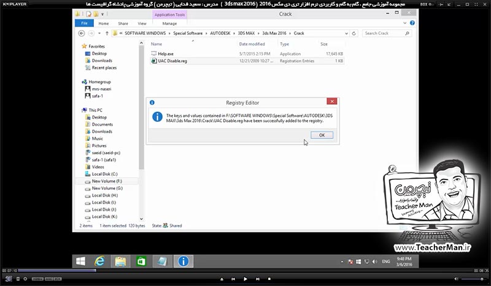This screenshot has width=491, height=286.
Task: Open Local Disk (K:) drive
Action: click(x=104, y=217)
